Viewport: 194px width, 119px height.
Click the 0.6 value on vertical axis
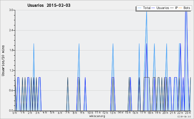coord(11,90)
